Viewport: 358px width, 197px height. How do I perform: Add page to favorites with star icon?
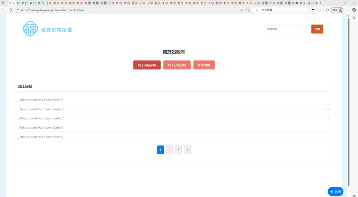point(247,10)
